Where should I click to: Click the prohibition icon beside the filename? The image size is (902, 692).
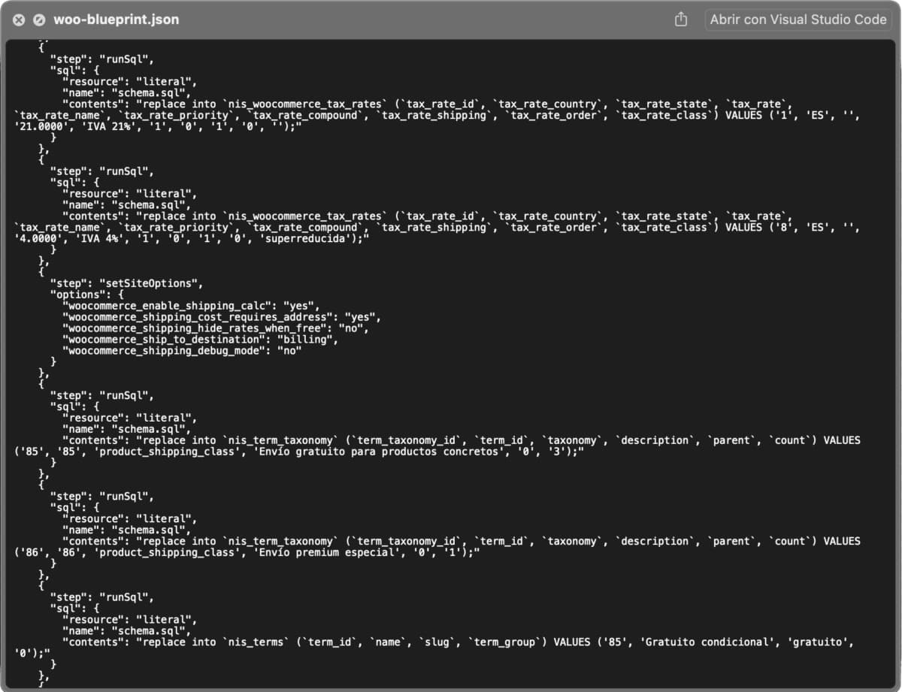tap(39, 20)
